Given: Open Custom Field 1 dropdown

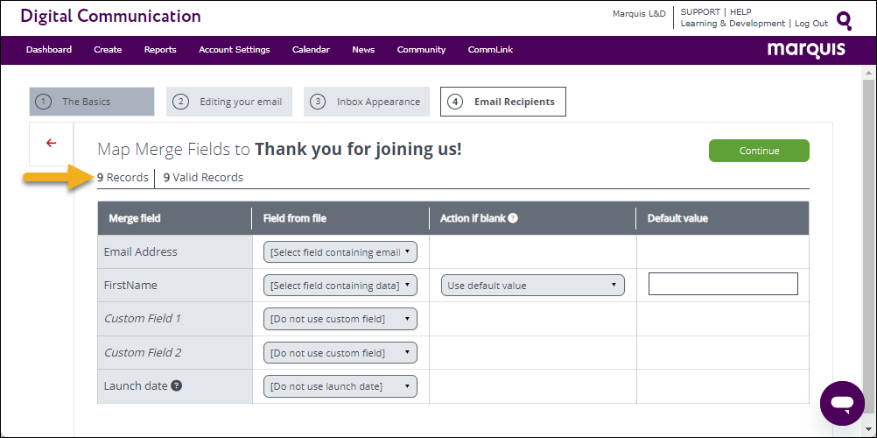Looking at the screenshot, I should (x=340, y=319).
